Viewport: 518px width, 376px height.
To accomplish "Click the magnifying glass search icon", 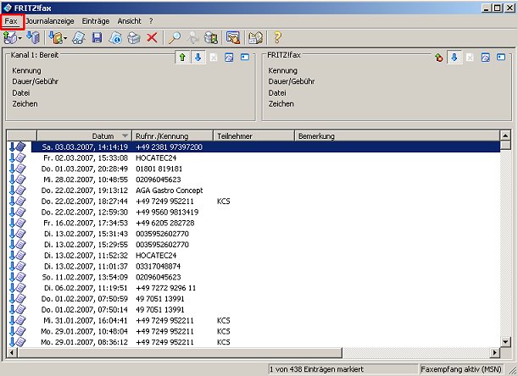I will [x=175, y=37].
